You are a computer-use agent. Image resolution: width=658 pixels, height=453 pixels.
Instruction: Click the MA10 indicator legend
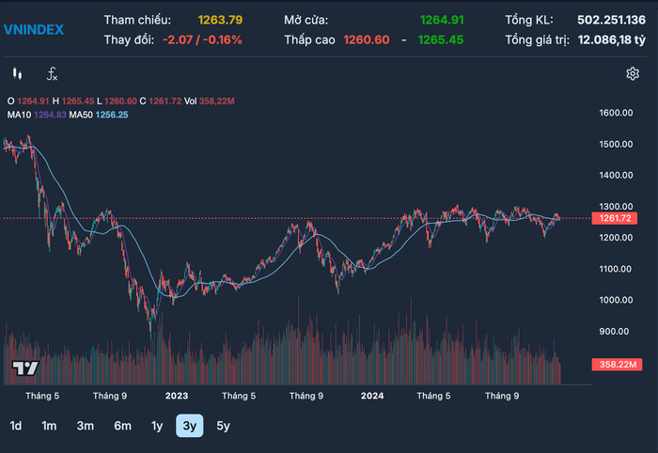[x=37, y=115]
